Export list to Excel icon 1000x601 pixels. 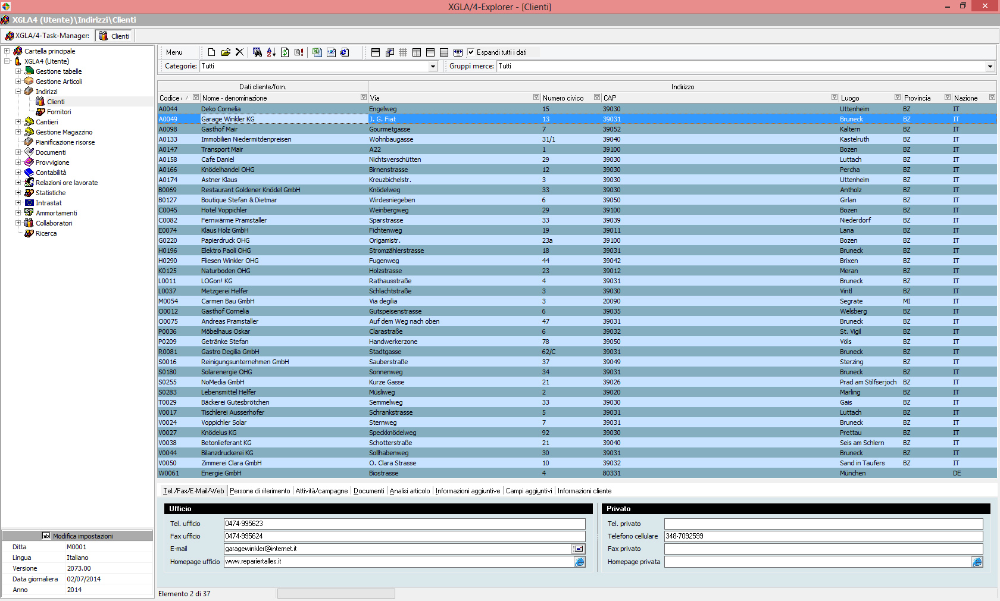317,52
